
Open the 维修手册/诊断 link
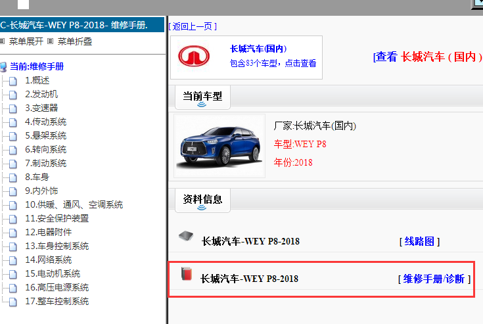[x=434, y=279]
